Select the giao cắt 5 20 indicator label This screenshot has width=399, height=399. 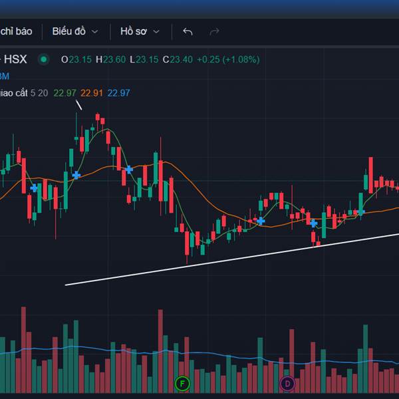tap(24, 93)
